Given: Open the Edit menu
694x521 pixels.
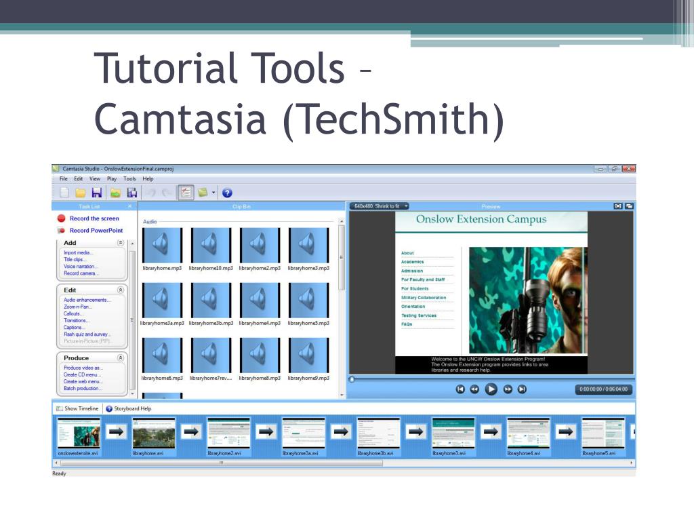Looking at the screenshot, I should pos(79,179).
